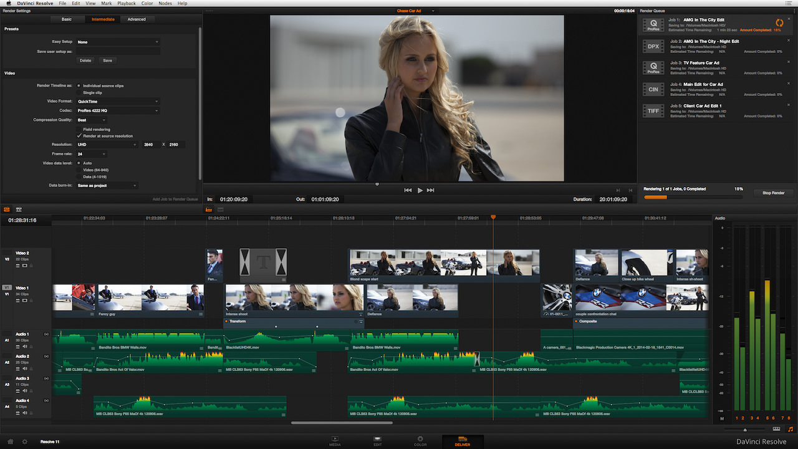Open the Easy Setup dropdown
This screenshot has width=798, height=449.
[x=117, y=42]
